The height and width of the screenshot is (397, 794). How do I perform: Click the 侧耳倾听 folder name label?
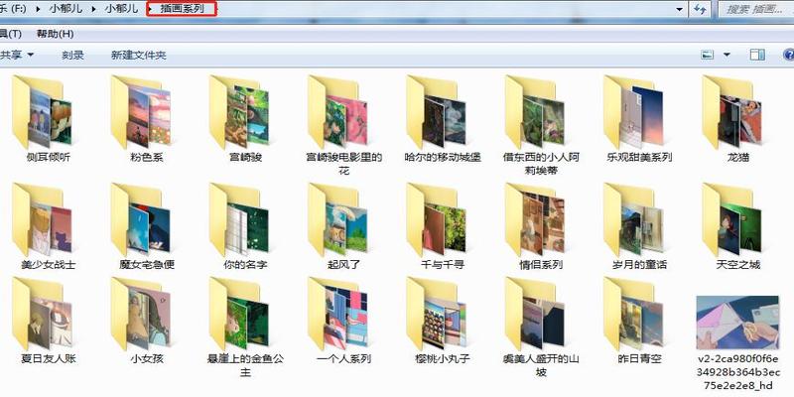pos(48,158)
